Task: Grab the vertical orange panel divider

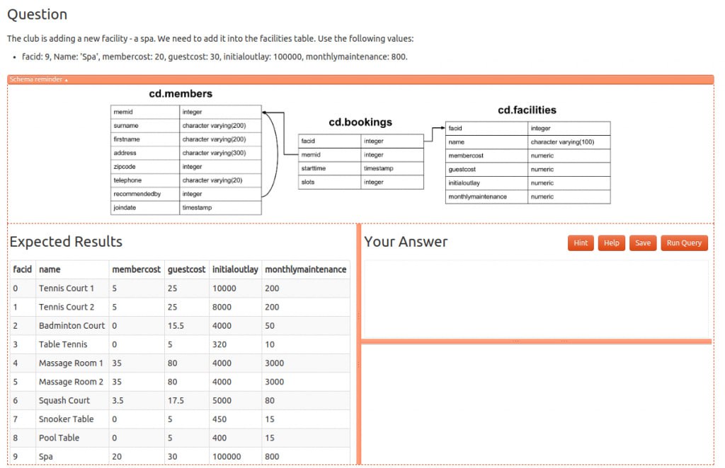Action: click(x=358, y=344)
